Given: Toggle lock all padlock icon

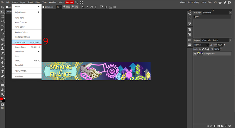Looking at the screenshot, I should 208,49.
